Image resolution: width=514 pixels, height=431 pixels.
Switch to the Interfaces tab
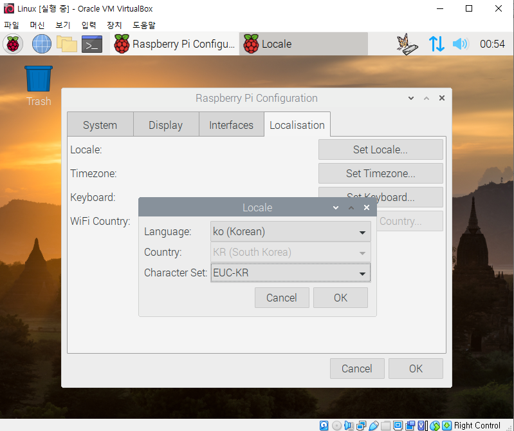click(231, 125)
